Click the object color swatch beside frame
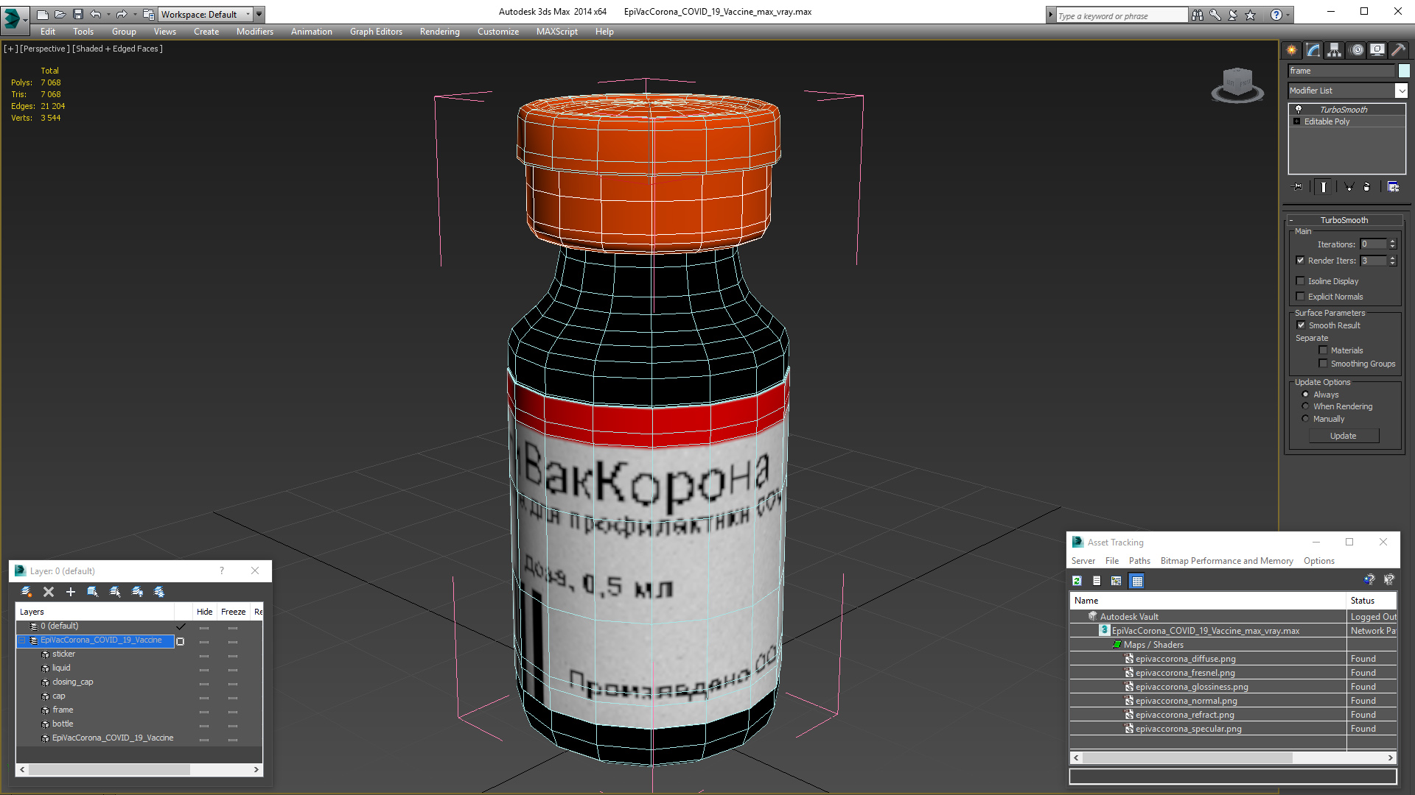 (1404, 71)
